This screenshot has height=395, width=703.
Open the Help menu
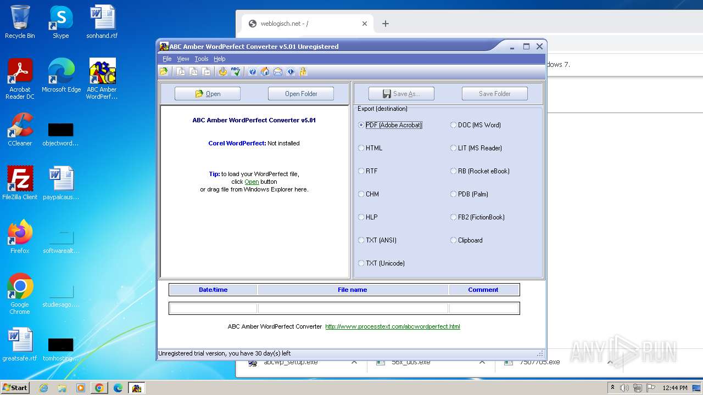220,59
